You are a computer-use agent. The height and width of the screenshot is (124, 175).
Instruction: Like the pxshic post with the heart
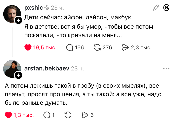(28, 47)
